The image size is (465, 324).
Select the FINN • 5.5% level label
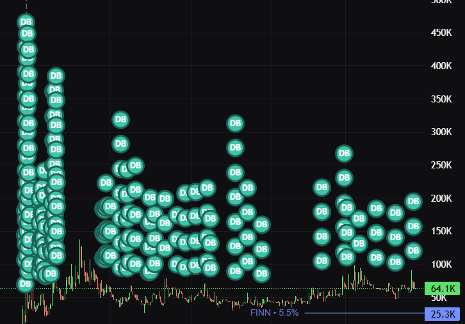(x=274, y=312)
